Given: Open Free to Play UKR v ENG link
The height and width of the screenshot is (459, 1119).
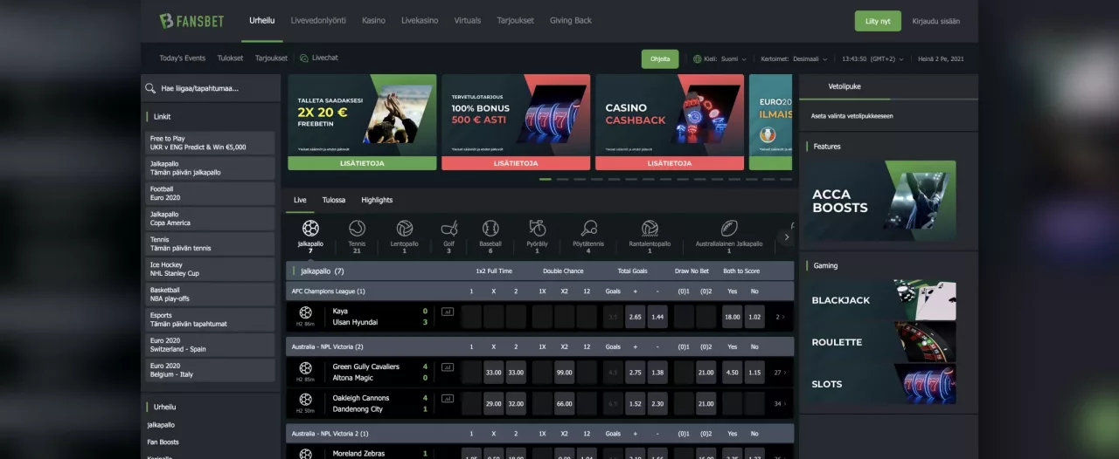Looking at the screenshot, I should click(211, 143).
